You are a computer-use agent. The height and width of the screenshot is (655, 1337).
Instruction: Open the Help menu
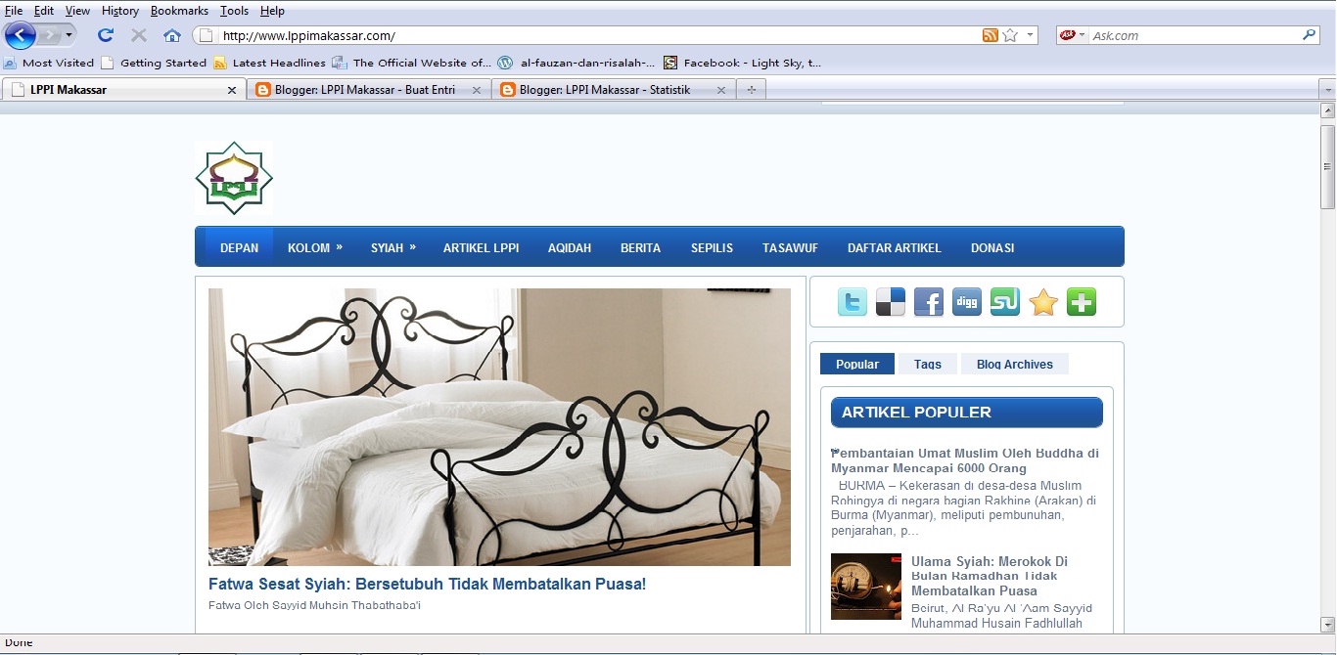coord(272,11)
